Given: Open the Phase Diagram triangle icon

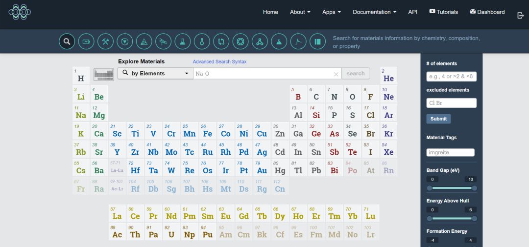Looking at the screenshot, I should click(144, 41).
